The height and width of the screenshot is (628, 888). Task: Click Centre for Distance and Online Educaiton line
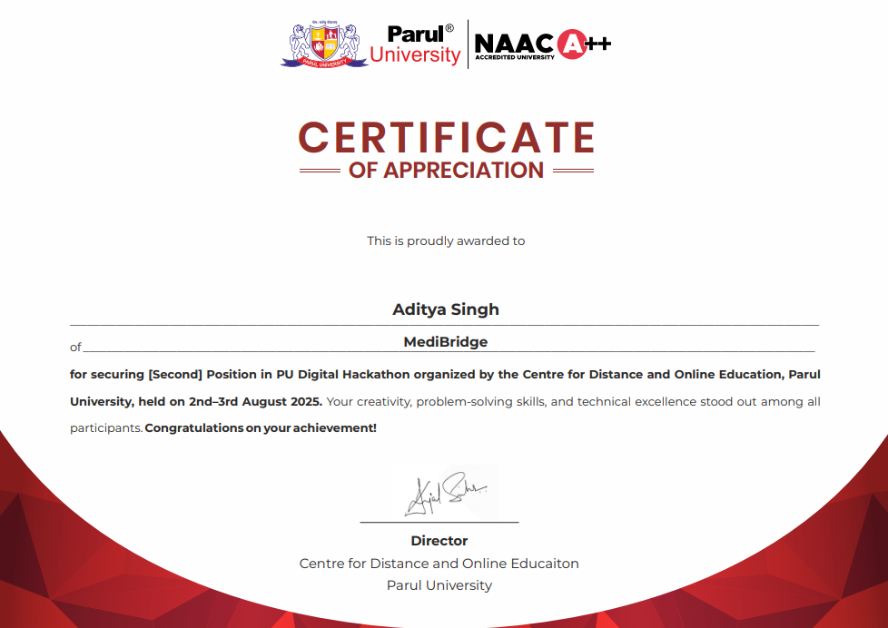coord(439,563)
